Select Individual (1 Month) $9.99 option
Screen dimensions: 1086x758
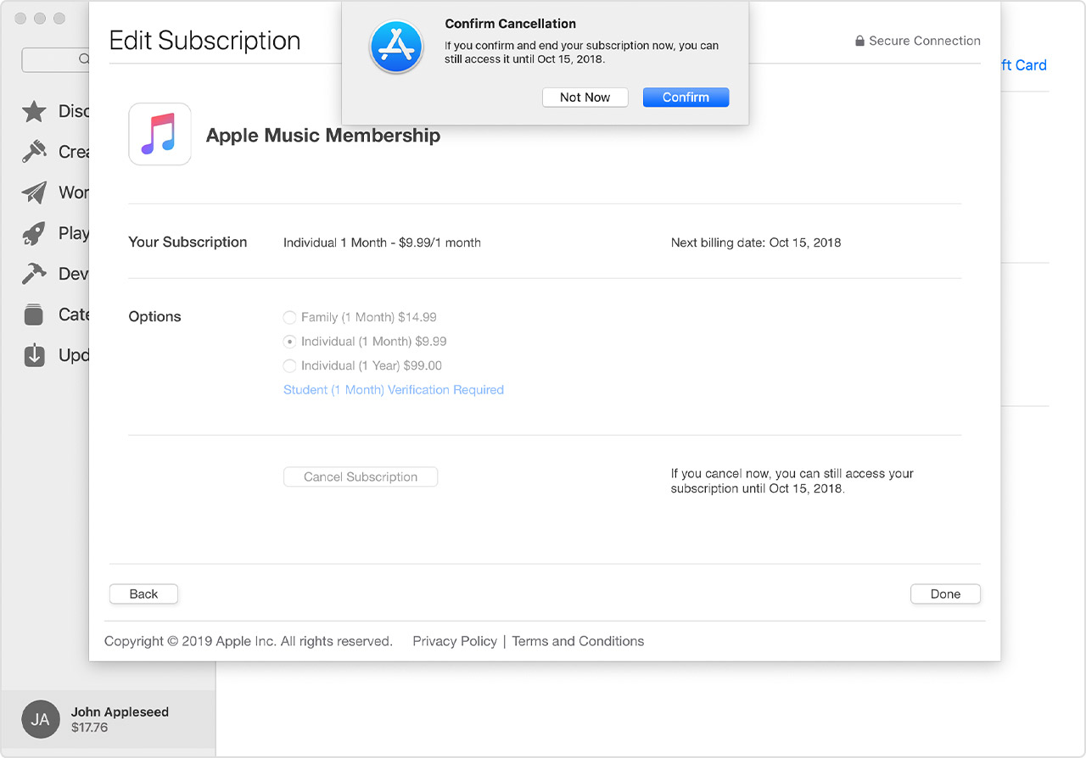point(365,341)
